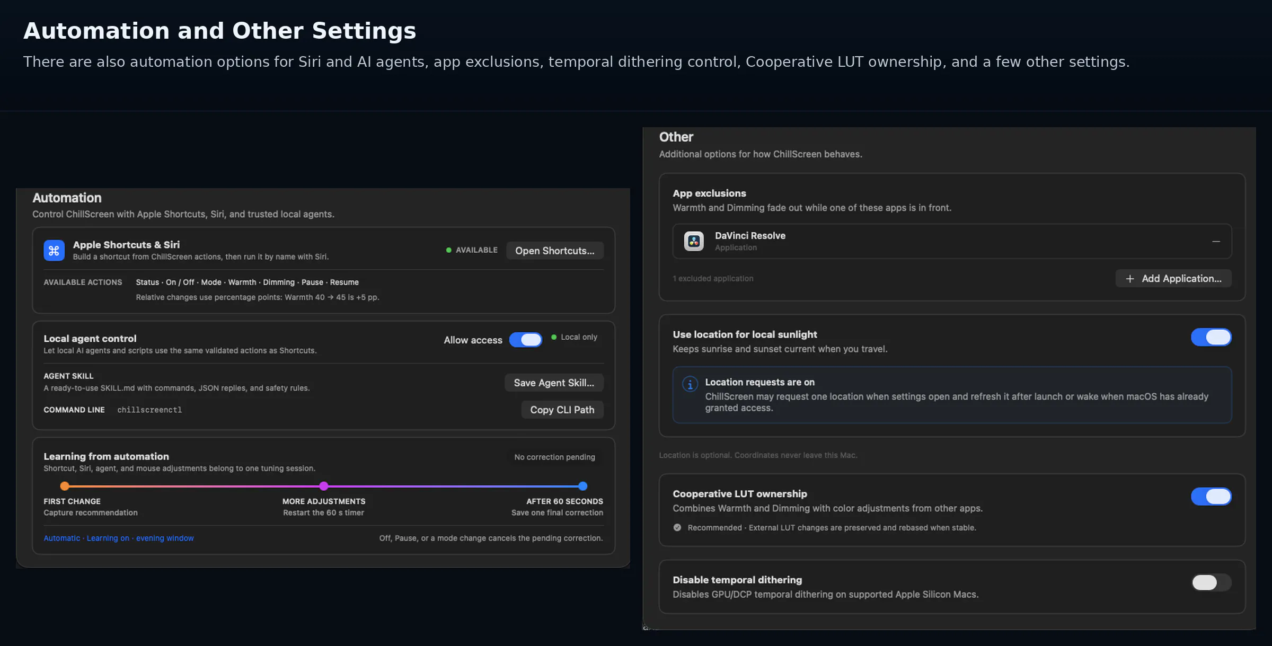Click the chillscreenctl command text
Viewport: 1272px width, 646px height.
point(149,410)
